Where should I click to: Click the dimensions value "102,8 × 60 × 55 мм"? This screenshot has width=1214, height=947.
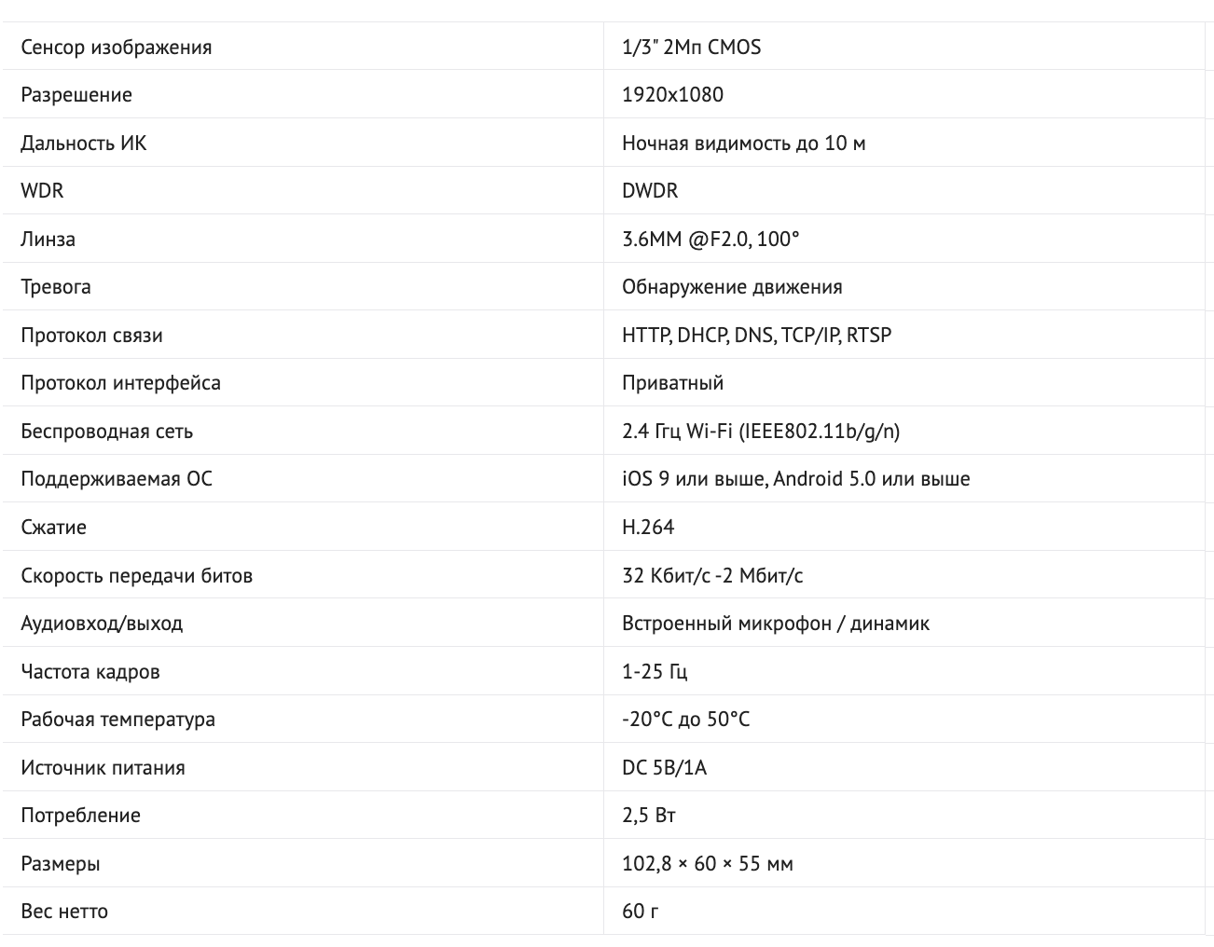pyautogui.click(x=707, y=864)
